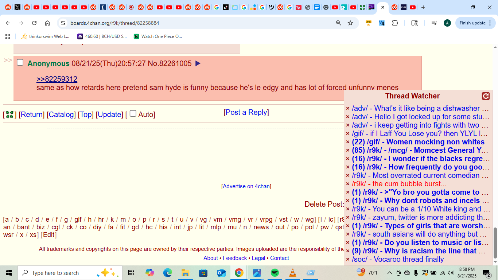The height and width of the screenshot is (280, 498).
Task: Reload the current page
Action: coord(34,23)
